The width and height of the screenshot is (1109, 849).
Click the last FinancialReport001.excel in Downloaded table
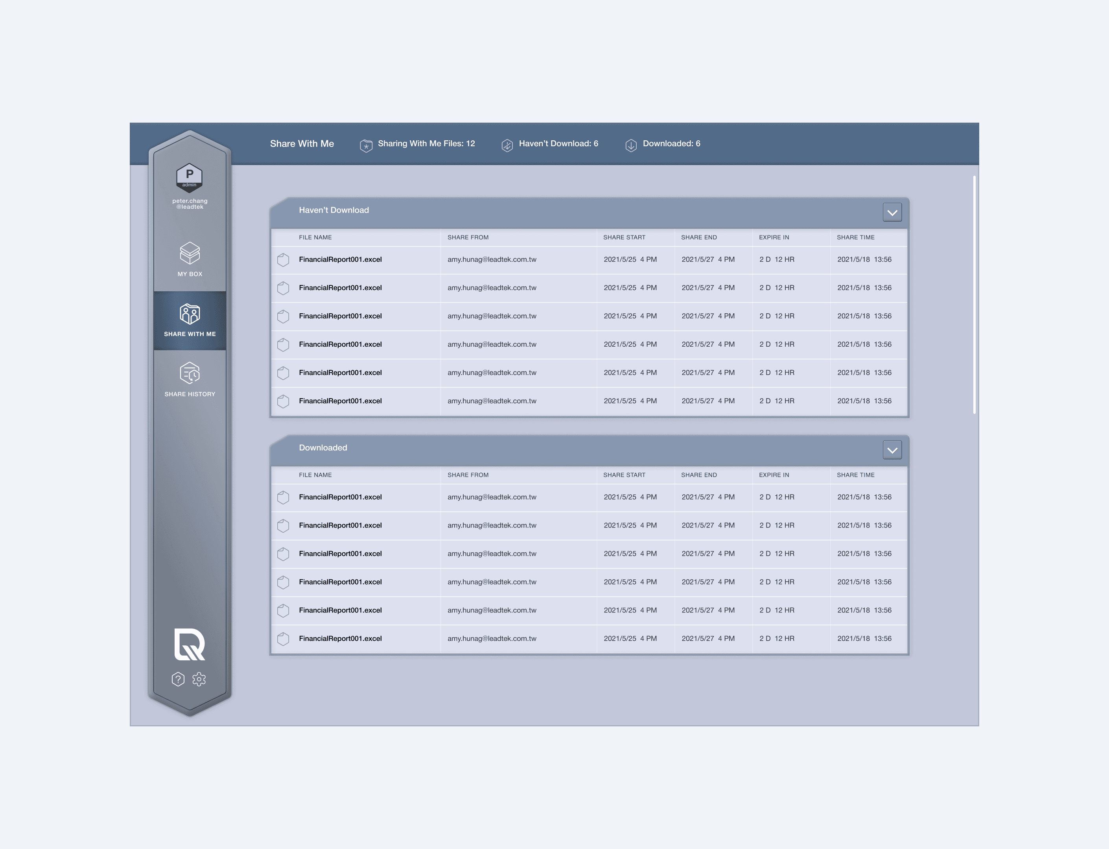(340, 639)
